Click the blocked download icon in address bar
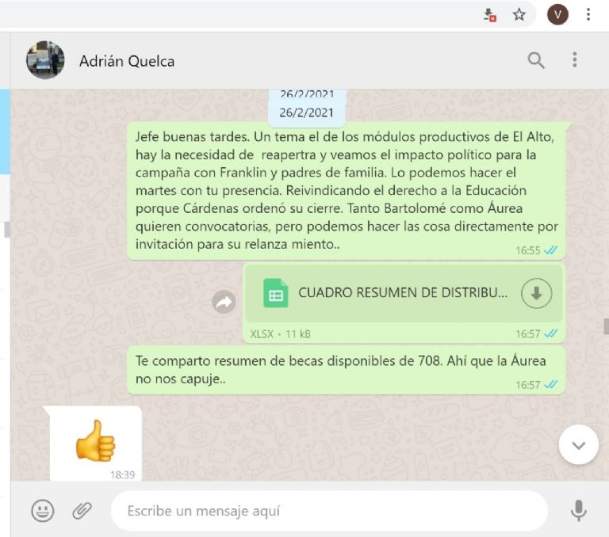Viewport: 609px width, 537px height. coord(490,15)
